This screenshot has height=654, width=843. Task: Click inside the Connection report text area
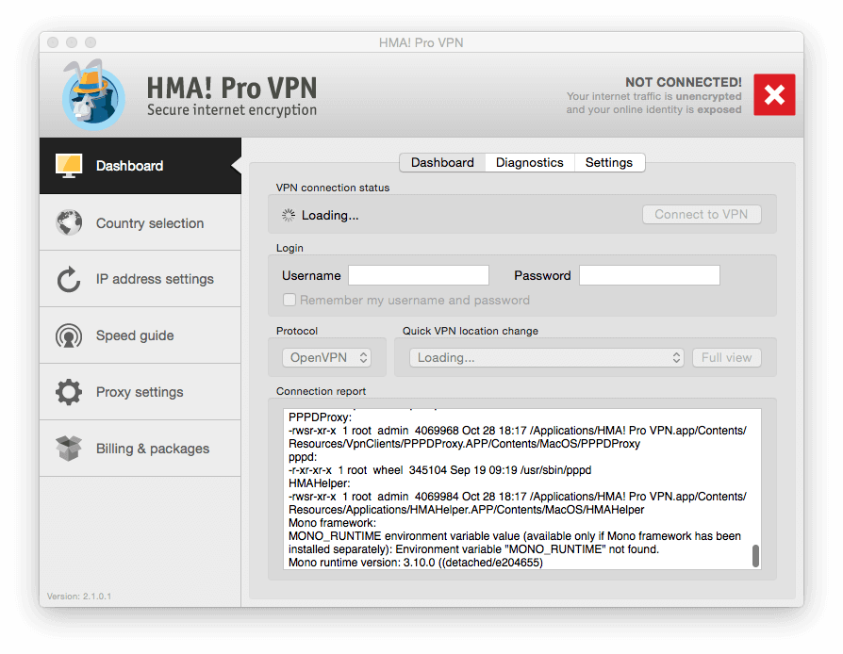click(522, 489)
